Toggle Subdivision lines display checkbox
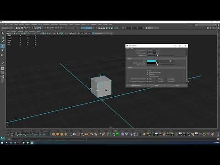The image size is (220, 165). point(148,77)
